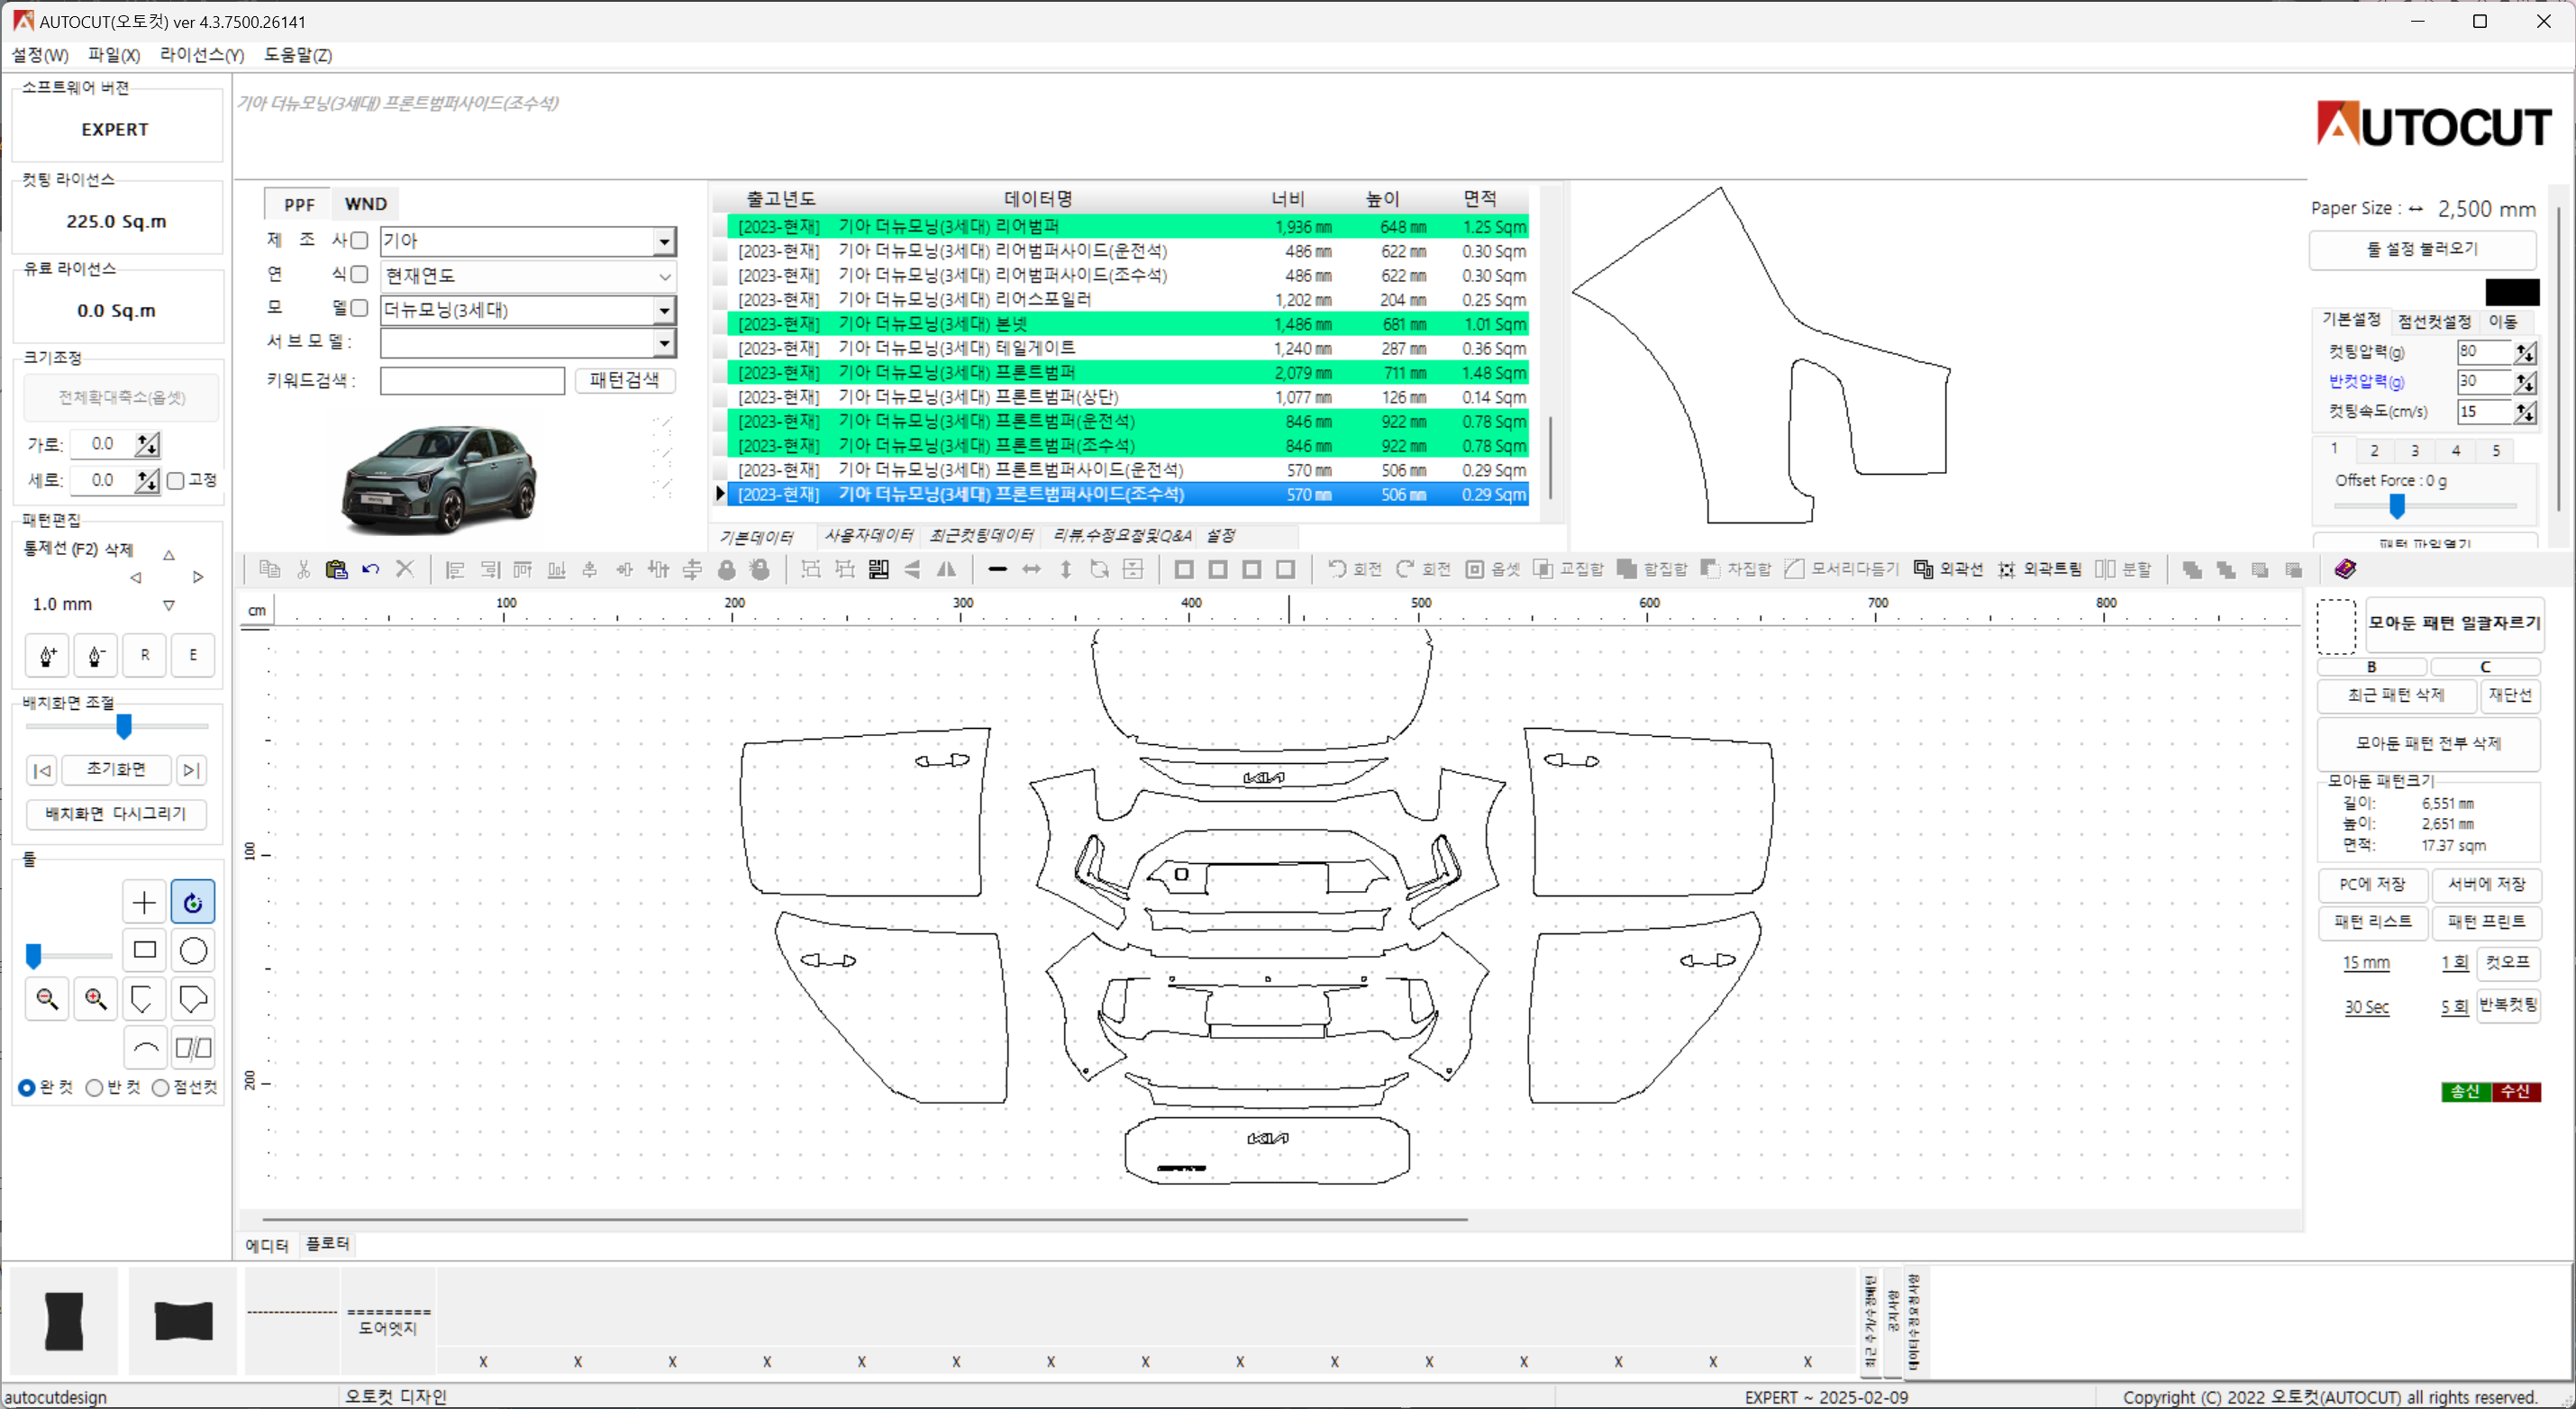Viewport: 2576px width, 1409px height.
Task: Click the Delete X icon in toolbar
Action: pos(405,569)
